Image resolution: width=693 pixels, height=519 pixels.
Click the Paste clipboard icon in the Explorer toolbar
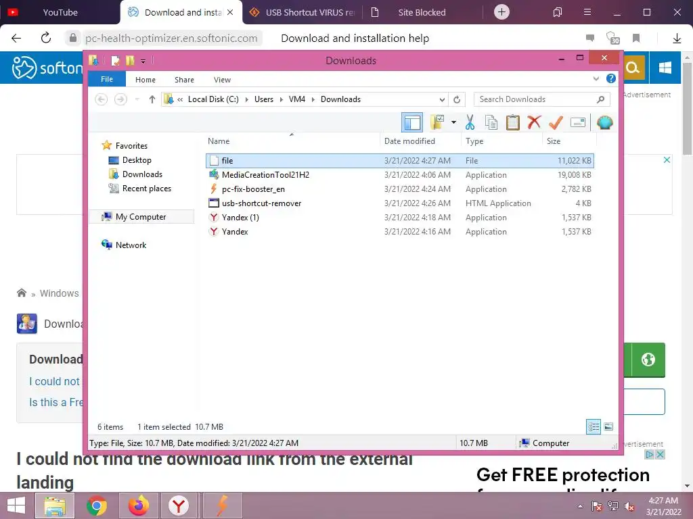[x=513, y=122]
